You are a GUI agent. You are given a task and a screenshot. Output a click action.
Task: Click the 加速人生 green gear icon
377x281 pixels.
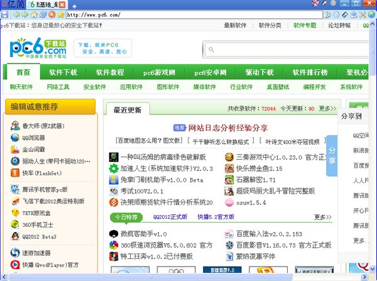(114, 168)
